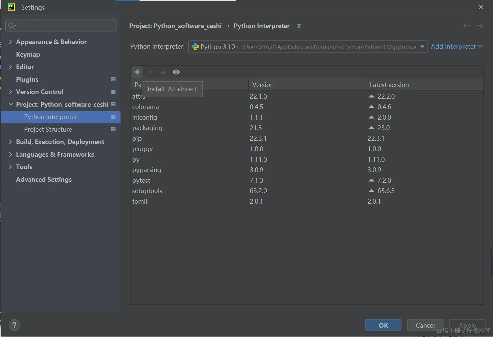Click latest version 2.0.0 for iniconfig
The height and width of the screenshot is (337, 493).
click(x=384, y=117)
